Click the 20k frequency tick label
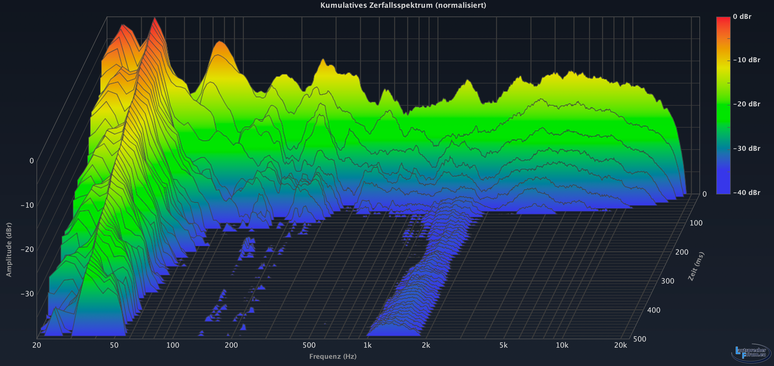 pyautogui.click(x=620, y=345)
